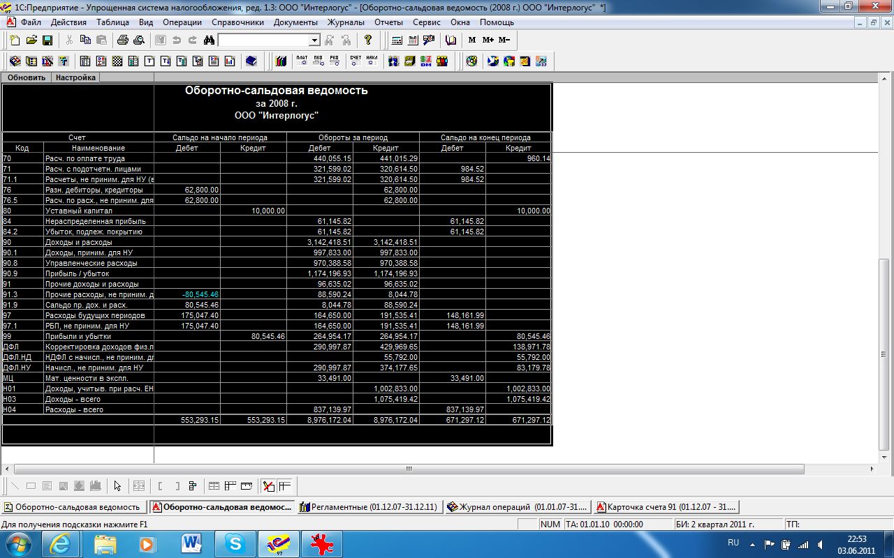This screenshot has width=894, height=558.
Task: Click the Print icon in the toolbar
Action: tap(123, 40)
